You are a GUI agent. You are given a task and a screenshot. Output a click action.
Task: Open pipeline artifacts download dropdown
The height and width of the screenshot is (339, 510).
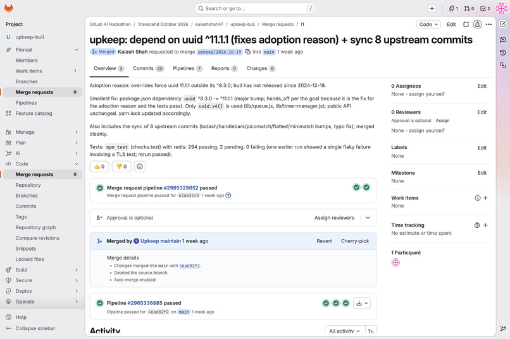coord(362,303)
